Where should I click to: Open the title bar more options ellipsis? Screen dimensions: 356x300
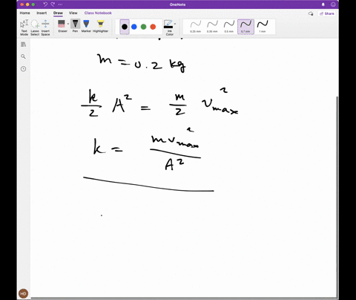pos(61,4)
